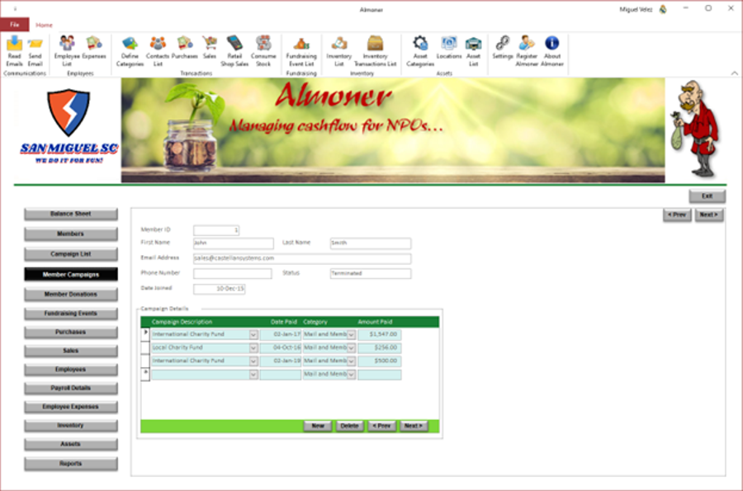
Task: Open the Fundraising Events sidebar button
Action: (x=71, y=314)
